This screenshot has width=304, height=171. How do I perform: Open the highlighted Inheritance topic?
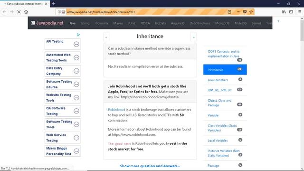[x=225, y=70]
